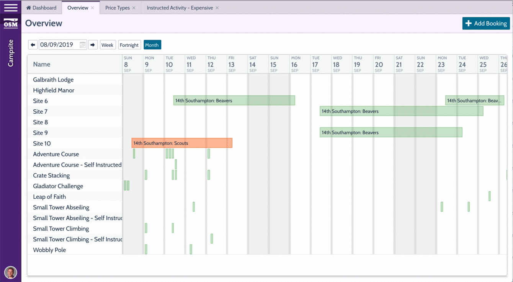Close the Overview tab
The width and height of the screenshot is (513, 282).
(x=93, y=8)
